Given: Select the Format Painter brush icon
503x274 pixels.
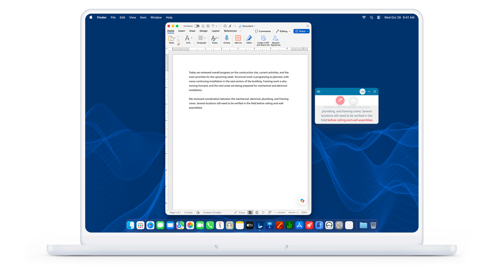Looking at the screenshot, I should pos(178,44).
